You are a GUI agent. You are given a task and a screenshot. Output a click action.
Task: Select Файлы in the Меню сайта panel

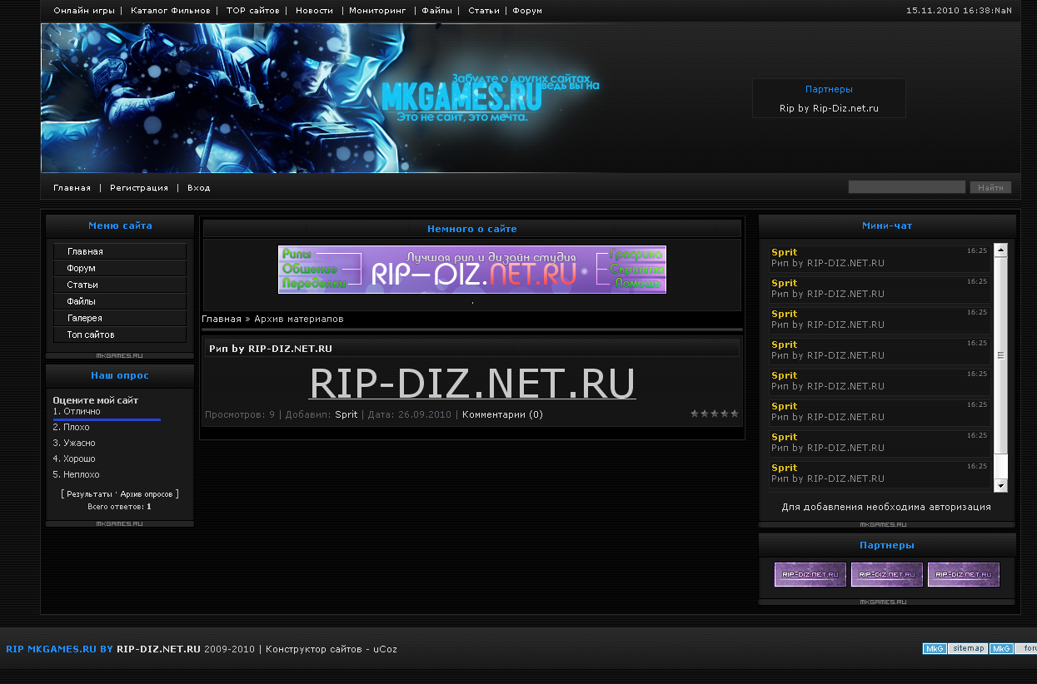coord(120,301)
